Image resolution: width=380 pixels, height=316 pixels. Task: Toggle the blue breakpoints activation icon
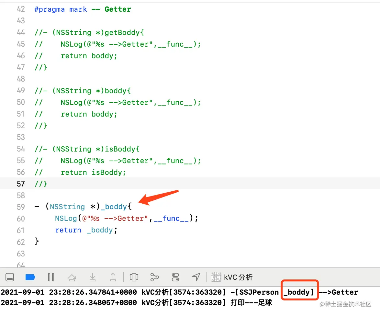(30, 277)
